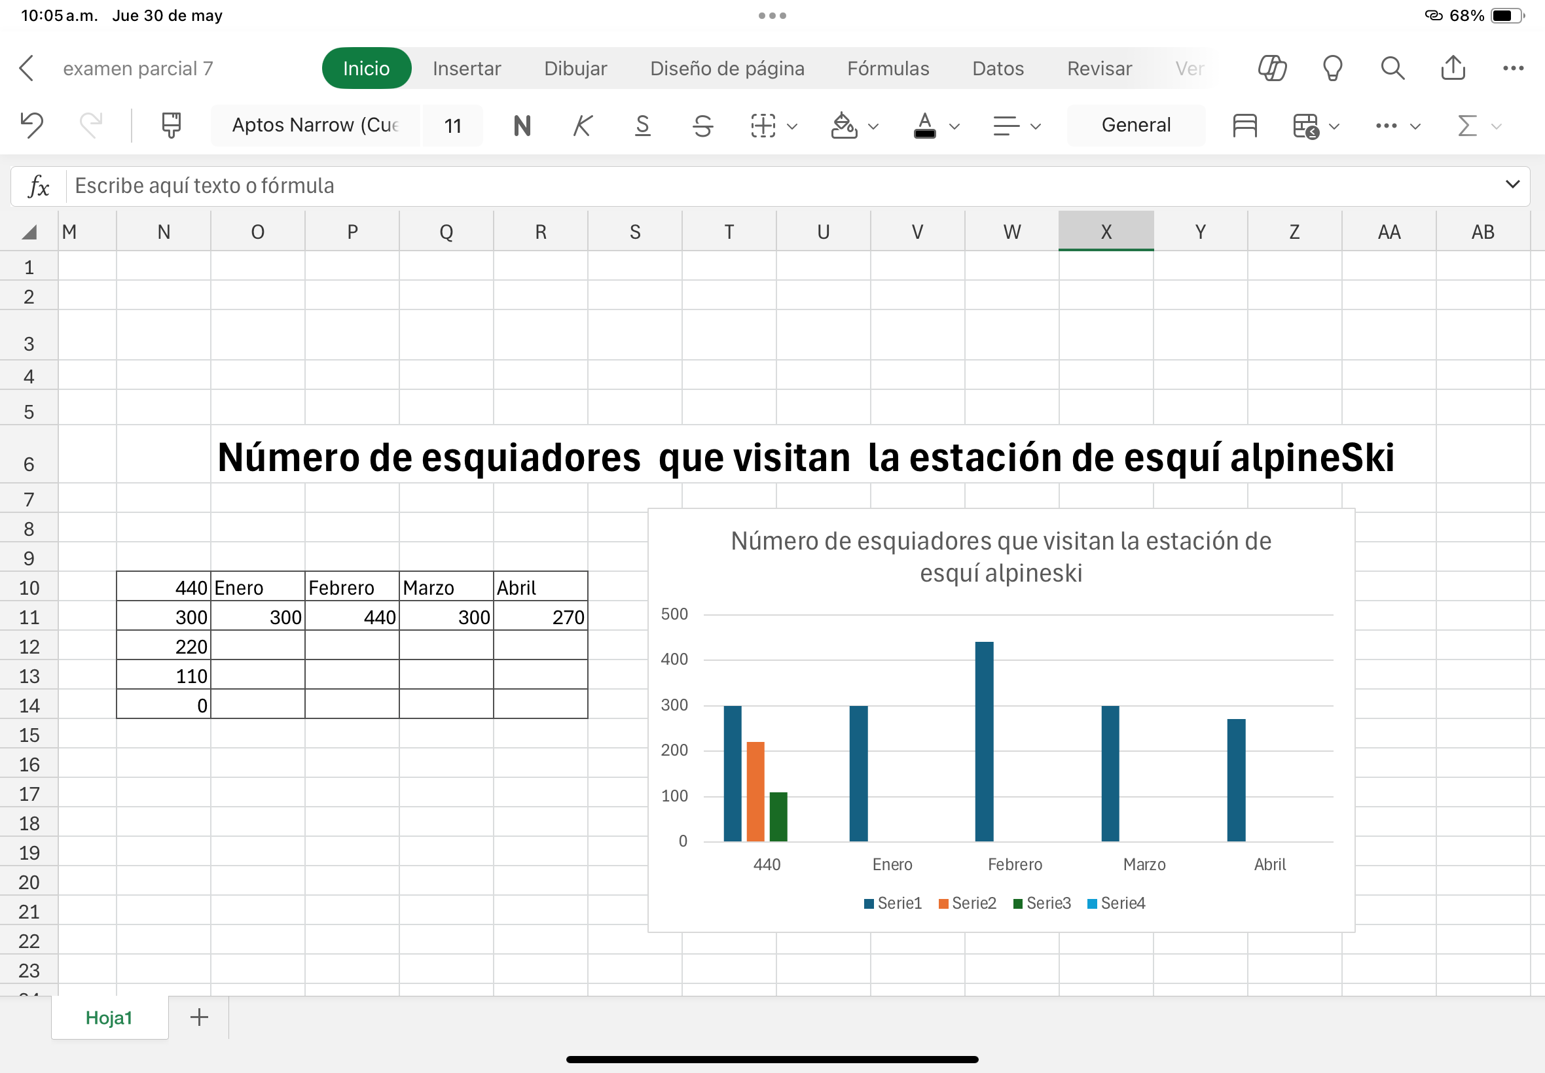Open the Copilot icon in header

coord(1272,68)
